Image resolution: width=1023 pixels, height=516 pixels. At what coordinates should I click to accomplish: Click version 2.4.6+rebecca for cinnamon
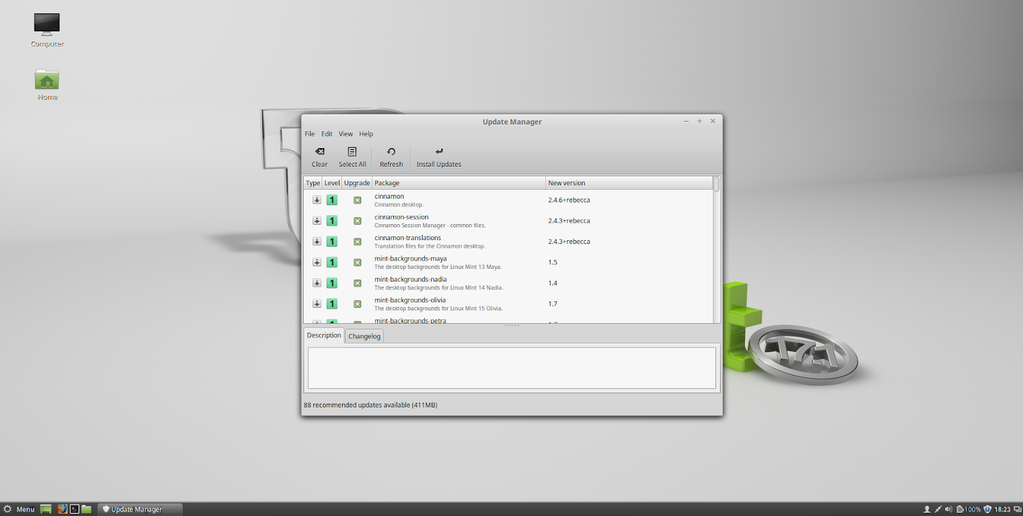click(569, 200)
